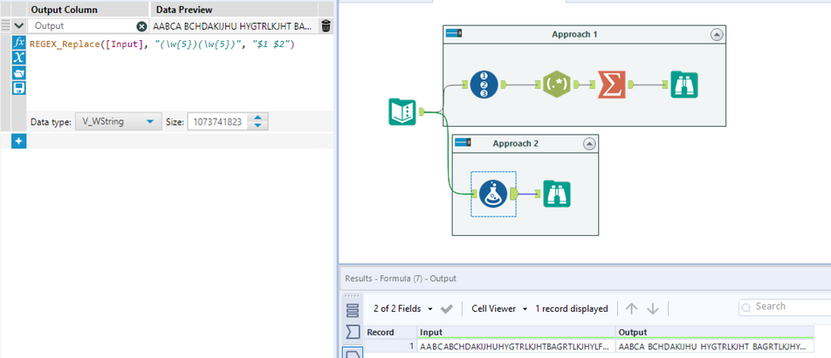
Task: Select the Browse tool in Approach 1
Action: click(683, 84)
